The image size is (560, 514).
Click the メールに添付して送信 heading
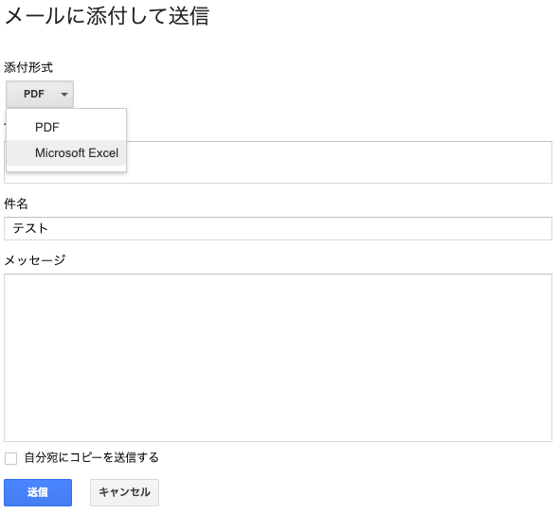tap(107, 16)
